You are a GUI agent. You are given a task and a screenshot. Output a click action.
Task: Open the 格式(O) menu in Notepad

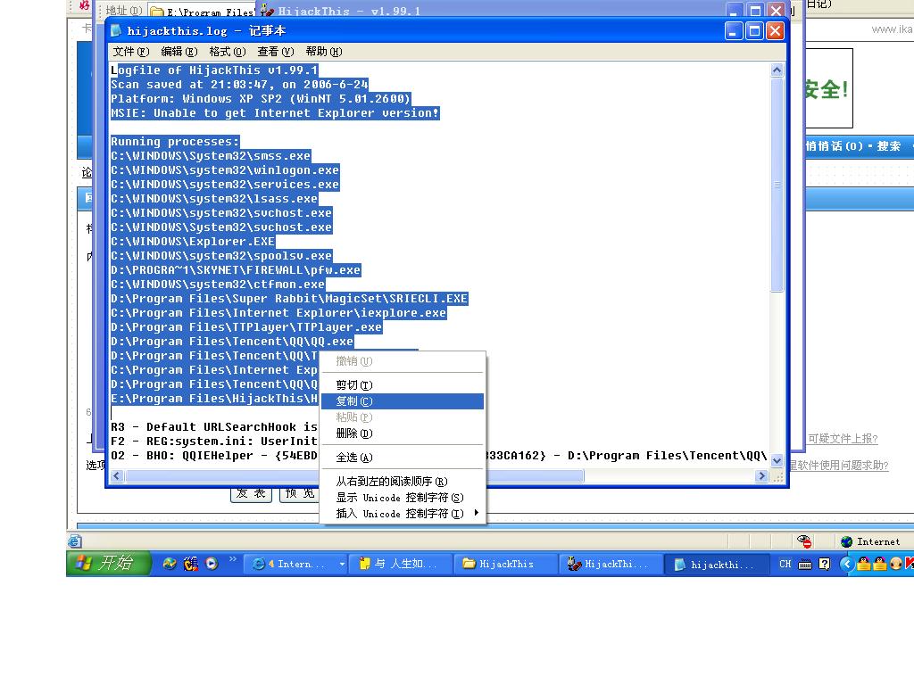228,52
